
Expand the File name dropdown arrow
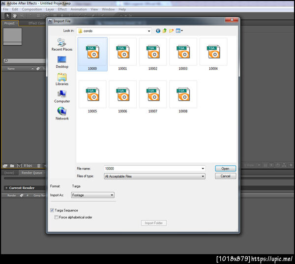point(203,169)
